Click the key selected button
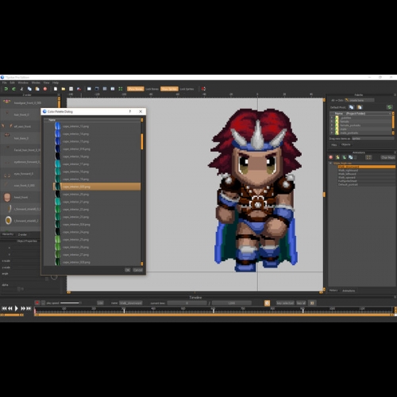 (285, 303)
